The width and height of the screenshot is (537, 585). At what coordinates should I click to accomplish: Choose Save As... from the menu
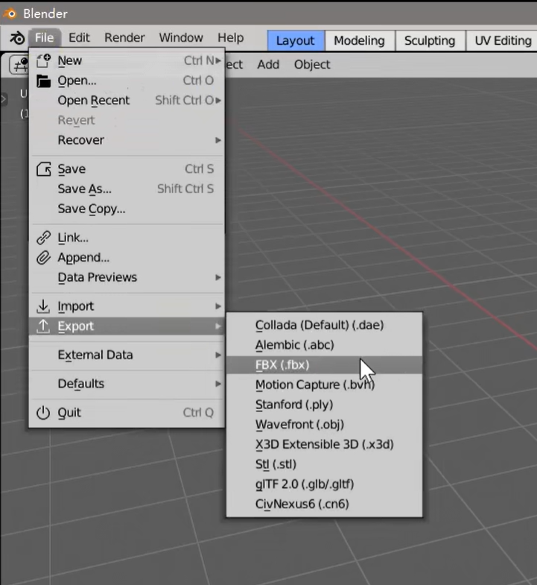pos(127,189)
